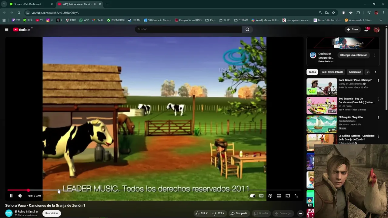Open the STEAM bookmark
Image resolution: width=388 pixels, height=218 pixels.
click(x=134, y=20)
